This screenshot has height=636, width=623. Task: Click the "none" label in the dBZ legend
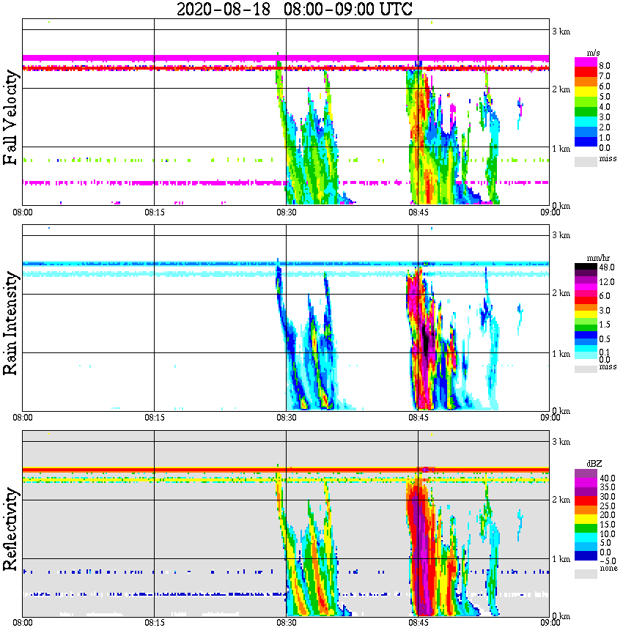(x=608, y=569)
